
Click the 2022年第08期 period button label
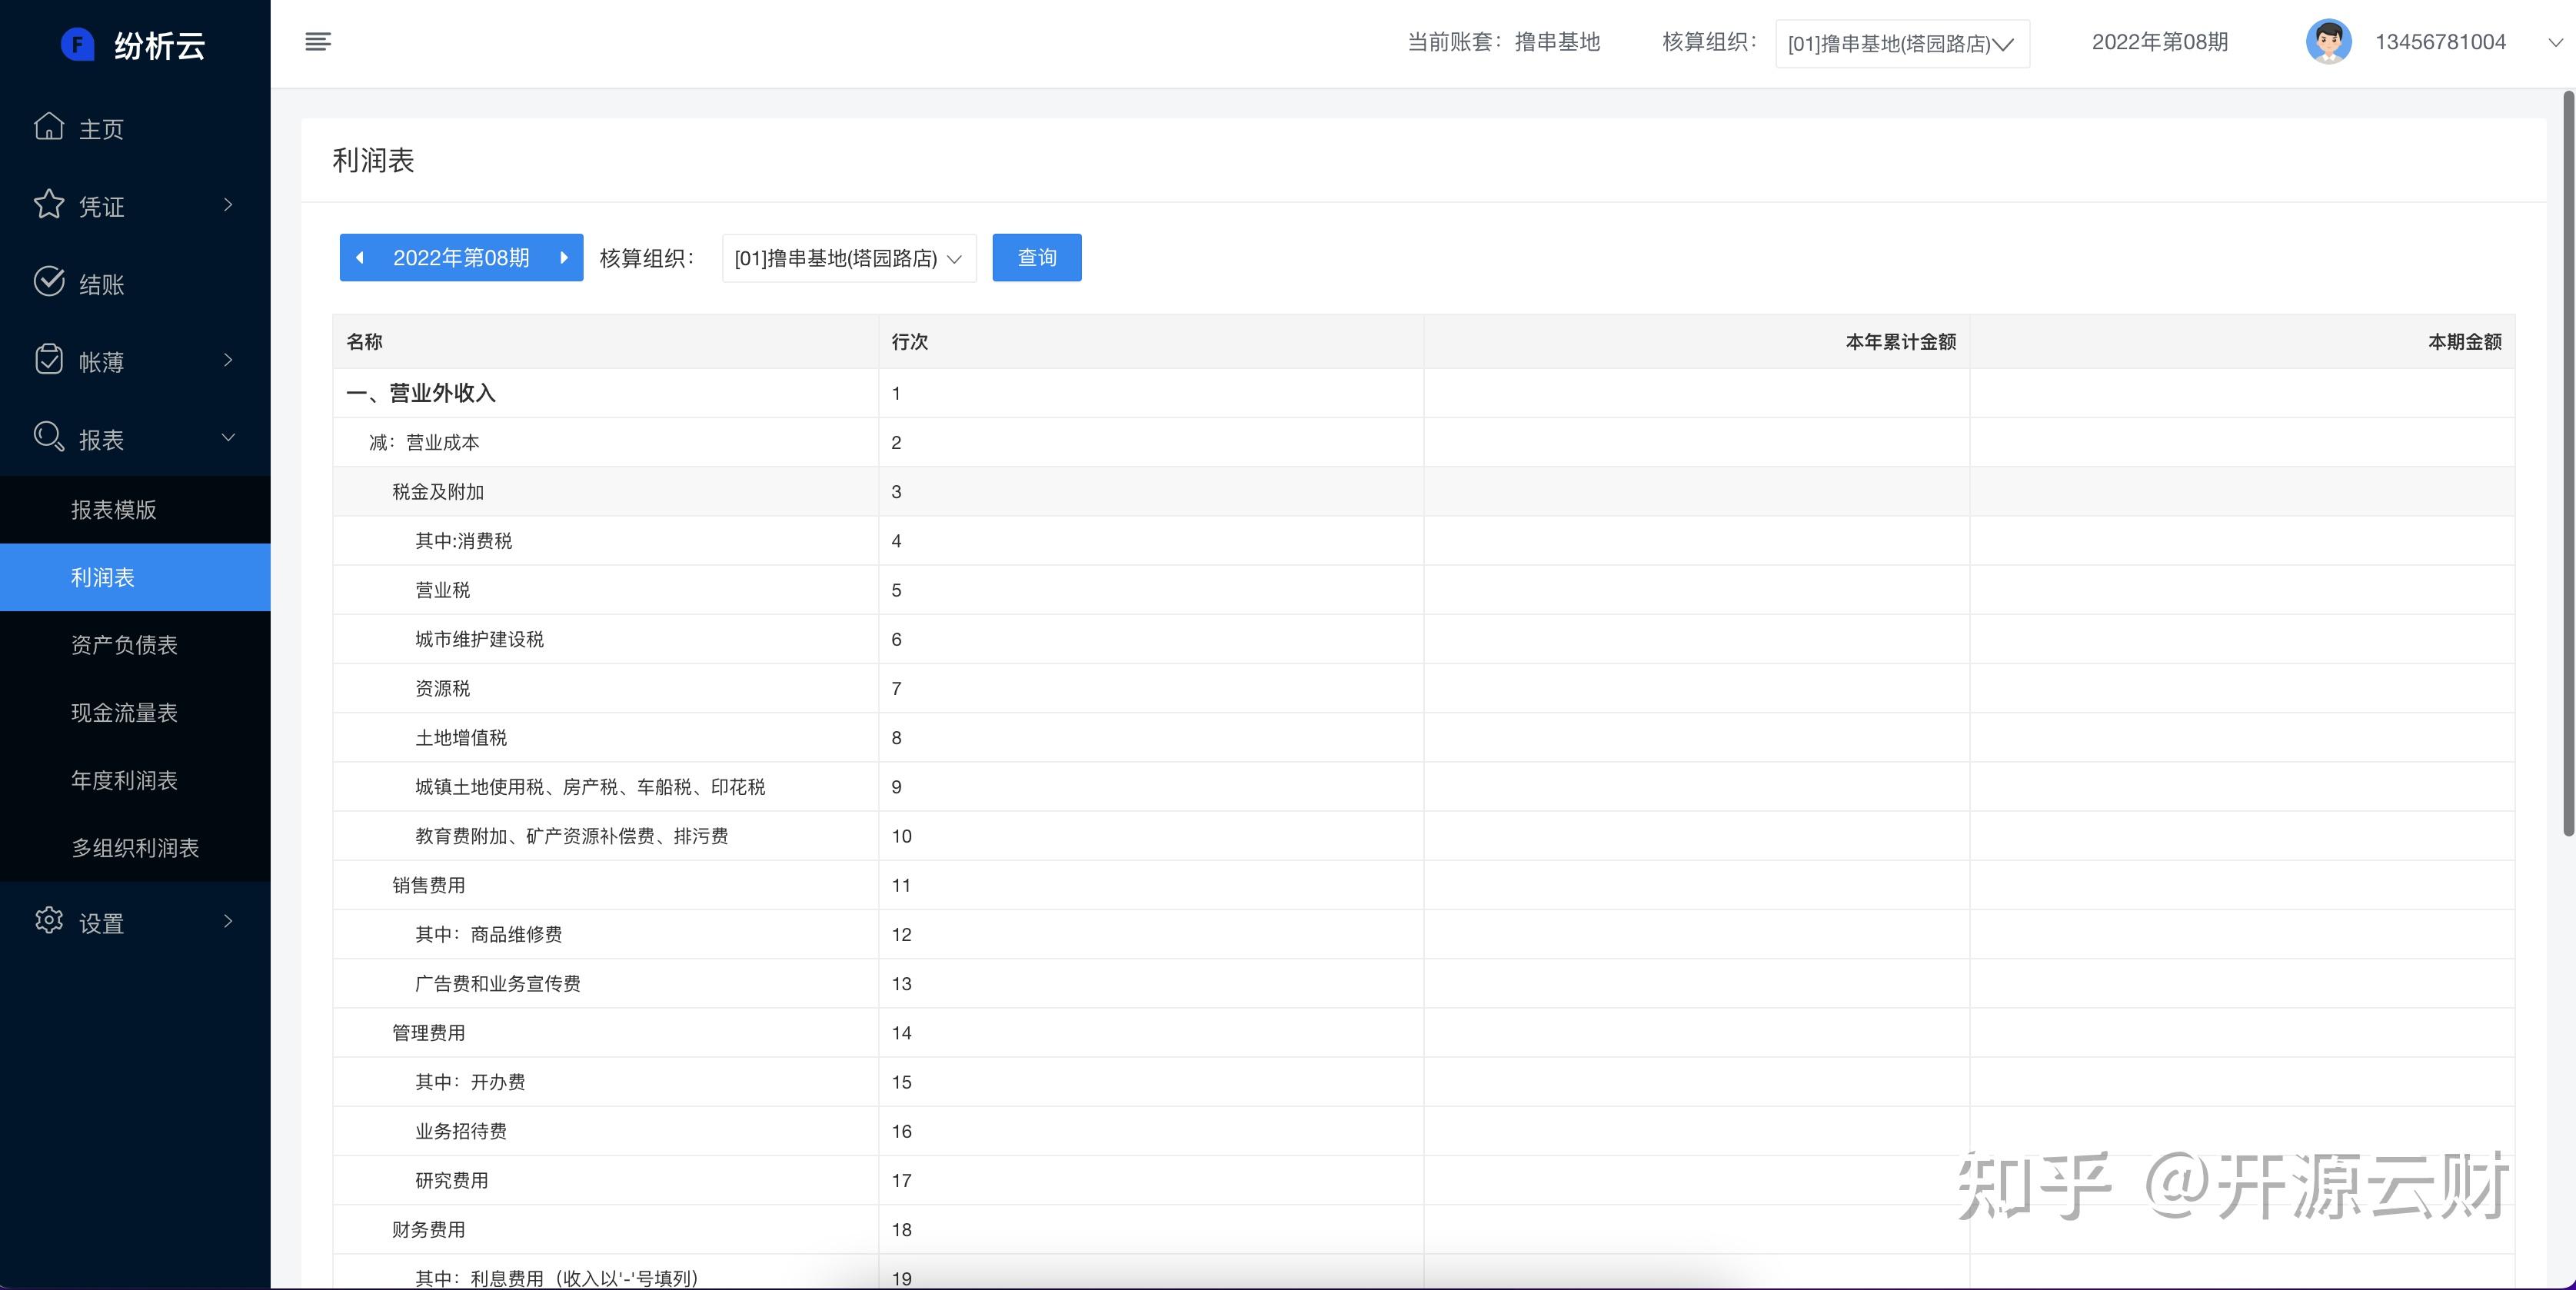(461, 258)
